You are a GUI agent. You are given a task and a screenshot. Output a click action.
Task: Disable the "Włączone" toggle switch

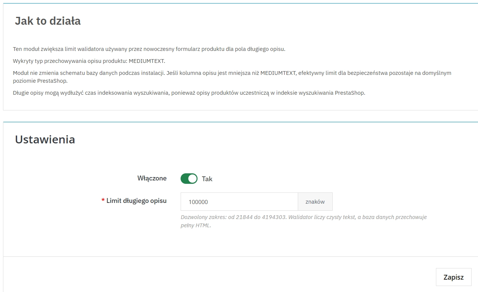pos(188,179)
